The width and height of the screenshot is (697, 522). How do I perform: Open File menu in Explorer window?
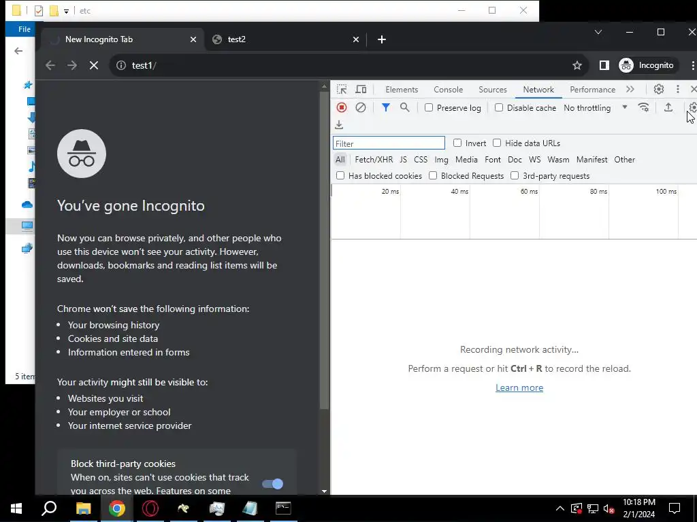pos(24,29)
